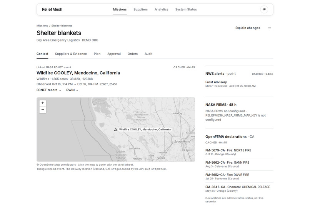Switch to Suppliers & Evidence tab
This screenshot has height=217, width=310.
71,54
